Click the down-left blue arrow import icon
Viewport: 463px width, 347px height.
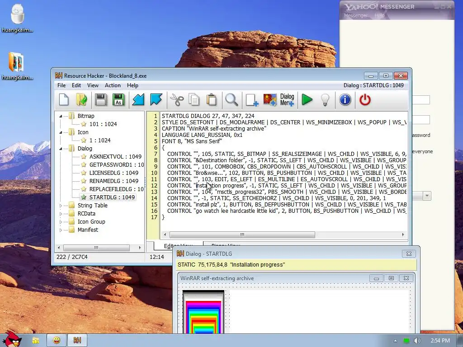138,100
